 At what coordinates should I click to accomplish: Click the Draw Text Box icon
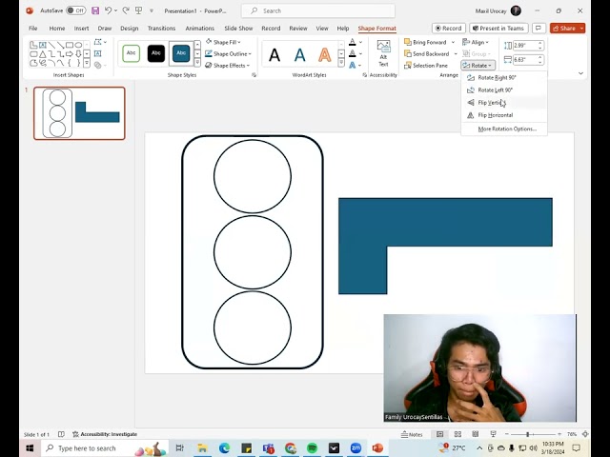97,53
